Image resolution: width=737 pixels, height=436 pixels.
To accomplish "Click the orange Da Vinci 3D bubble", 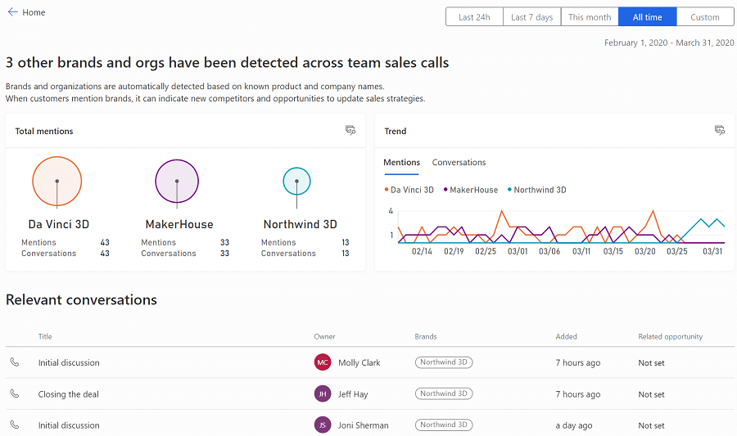I will pos(57,180).
